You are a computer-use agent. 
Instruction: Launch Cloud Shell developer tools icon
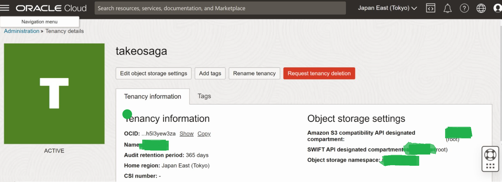click(431, 8)
